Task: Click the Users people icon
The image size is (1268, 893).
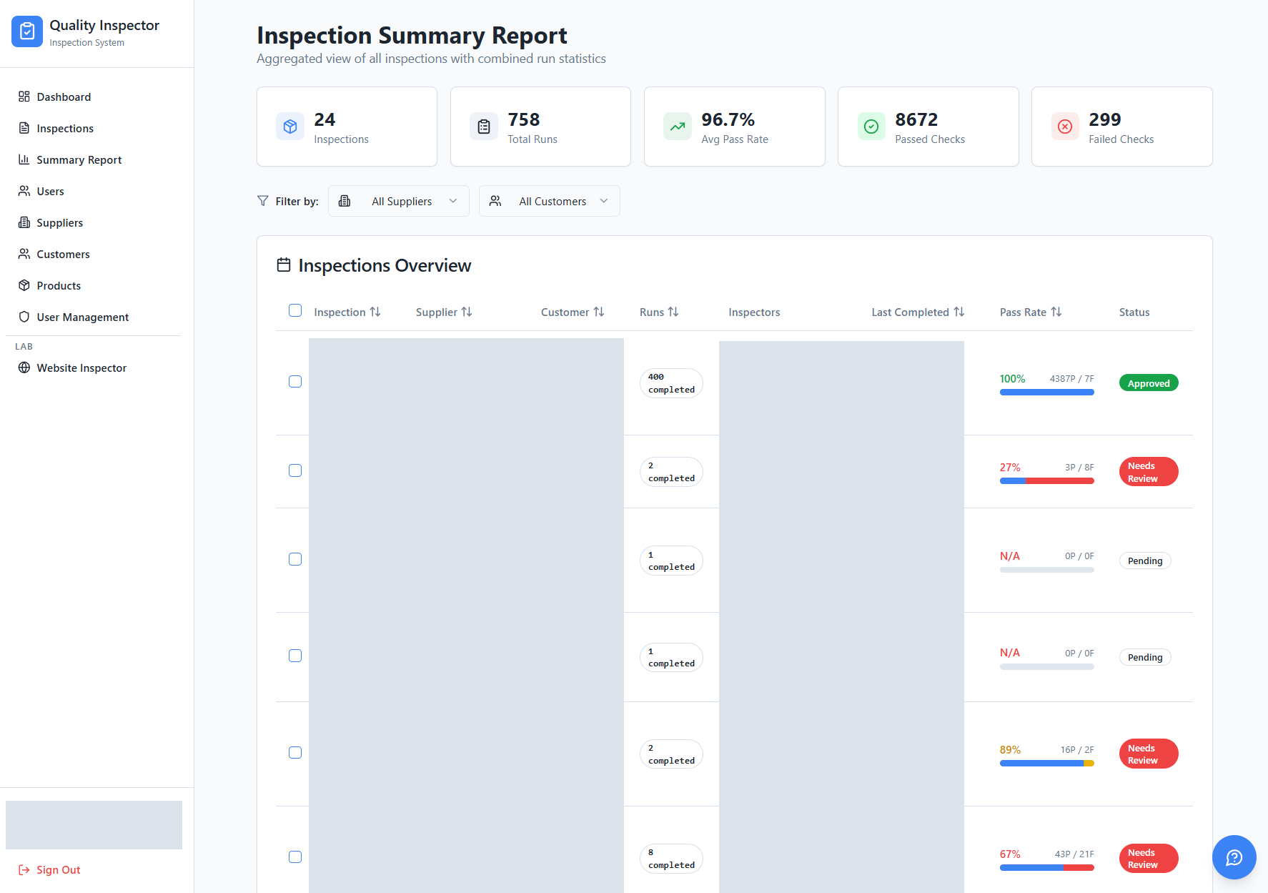Action: 24,191
